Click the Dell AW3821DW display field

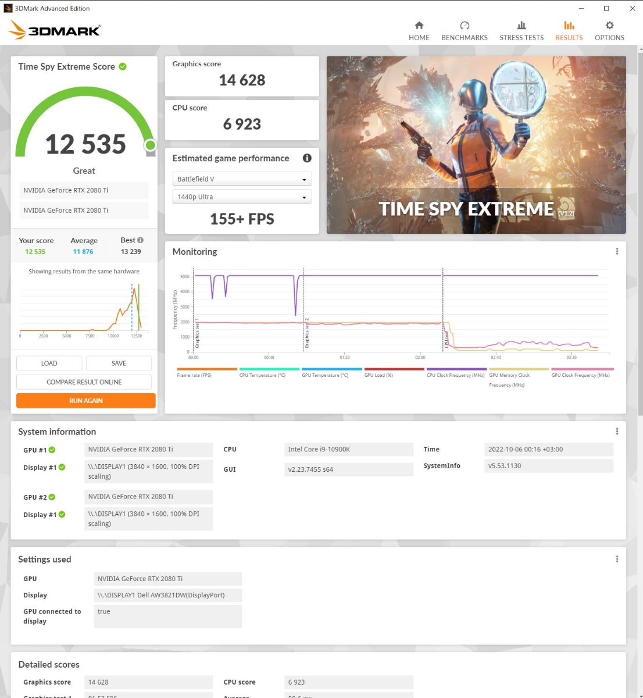(x=167, y=595)
